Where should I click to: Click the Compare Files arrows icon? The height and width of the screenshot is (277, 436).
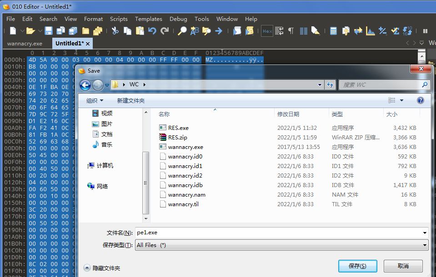tap(358, 31)
